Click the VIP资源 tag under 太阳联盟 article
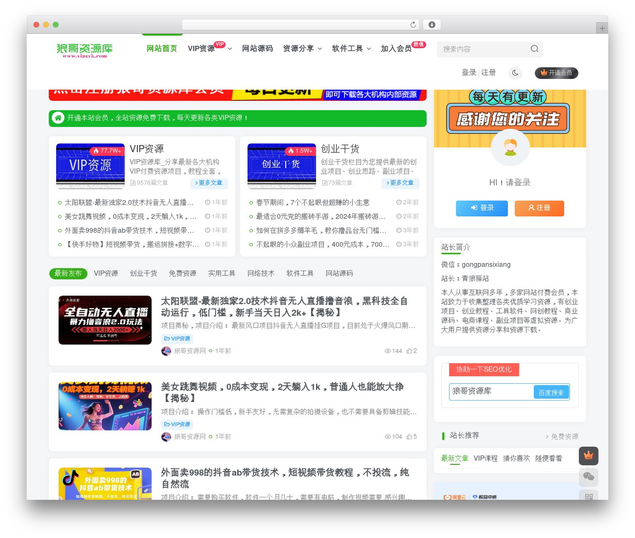This screenshot has height=538, width=635. (x=177, y=338)
